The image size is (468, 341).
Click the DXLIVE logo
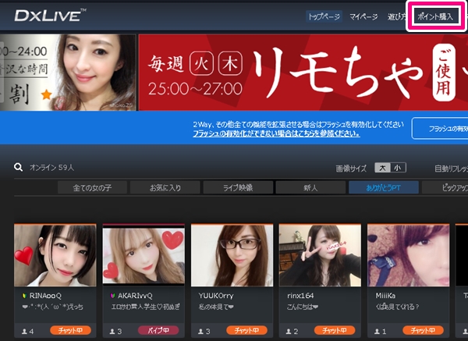tap(50, 16)
